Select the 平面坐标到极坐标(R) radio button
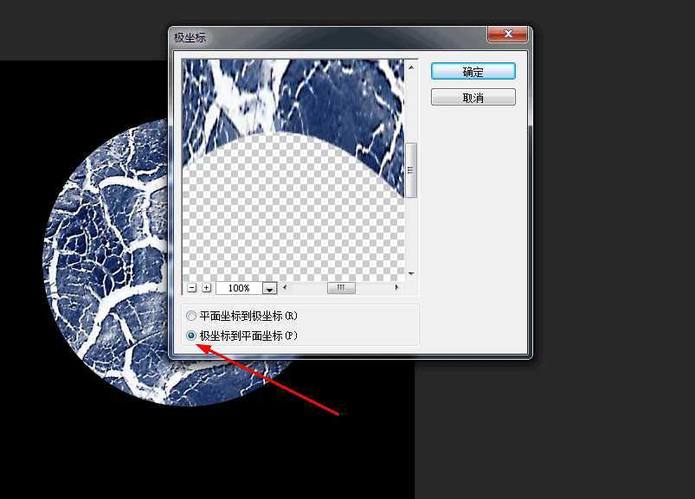 [191, 316]
